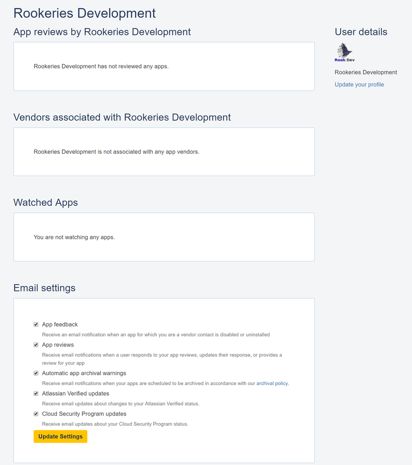The image size is (412, 465).
Task: Click Rookeries Development name under avatar
Action: (x=366, y=72)
